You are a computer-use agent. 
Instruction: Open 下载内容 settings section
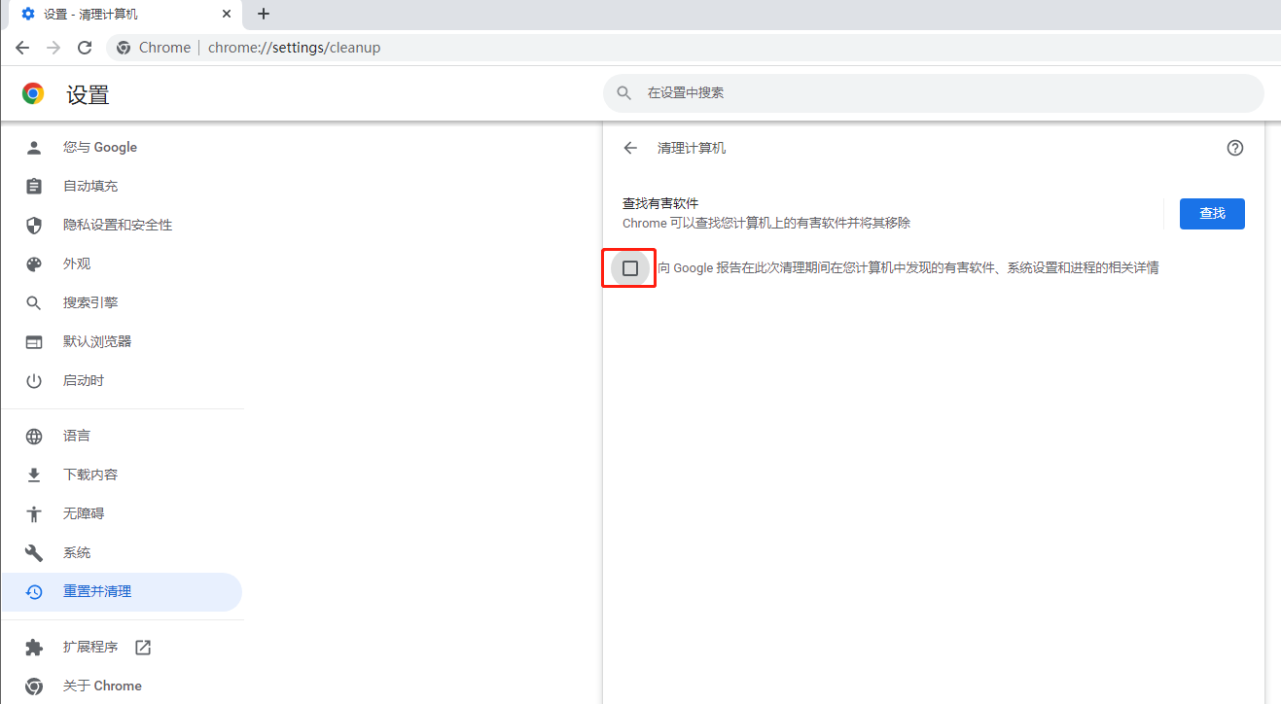pyautogui.click(x=90, y=475)
